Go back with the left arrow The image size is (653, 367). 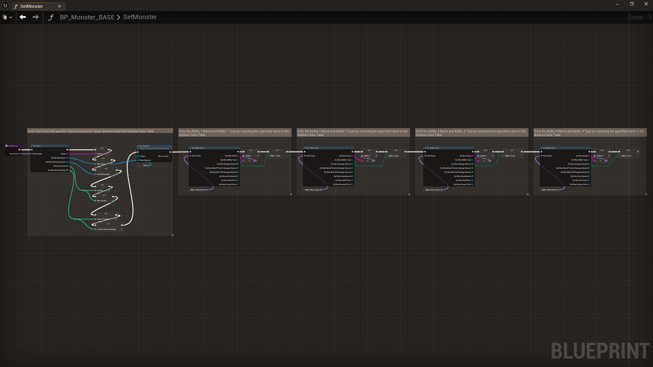coord(23,17)
